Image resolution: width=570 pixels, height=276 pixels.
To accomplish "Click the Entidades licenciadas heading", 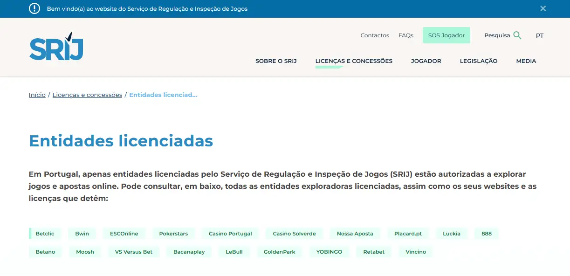I will click(121, 140).
